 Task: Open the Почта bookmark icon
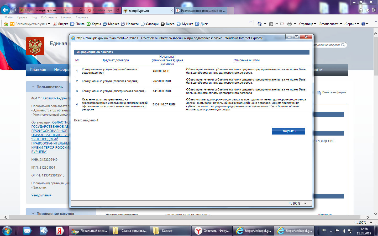point(72,24)
